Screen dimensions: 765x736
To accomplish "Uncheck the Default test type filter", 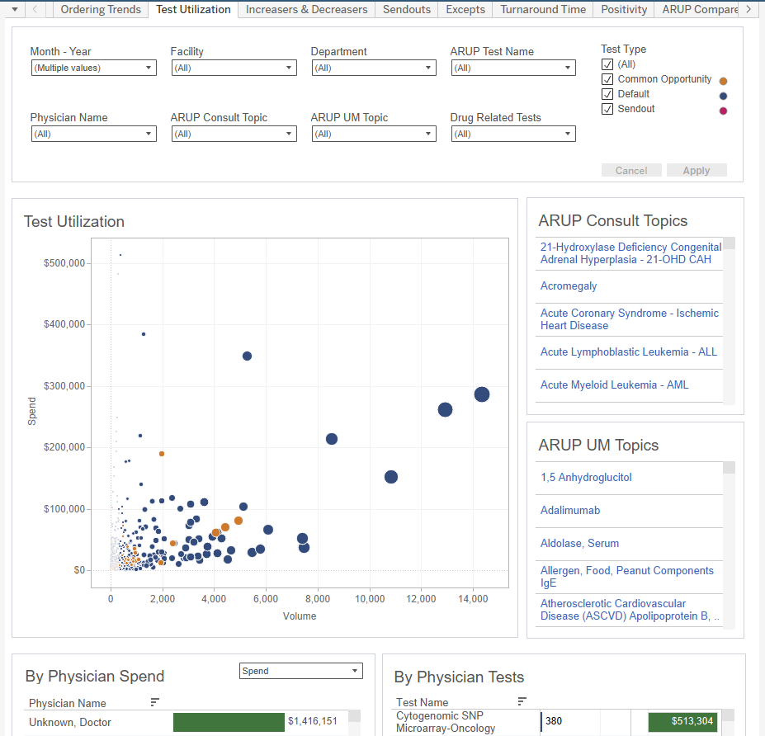I will pyautogui.click(x=607, y=94).
